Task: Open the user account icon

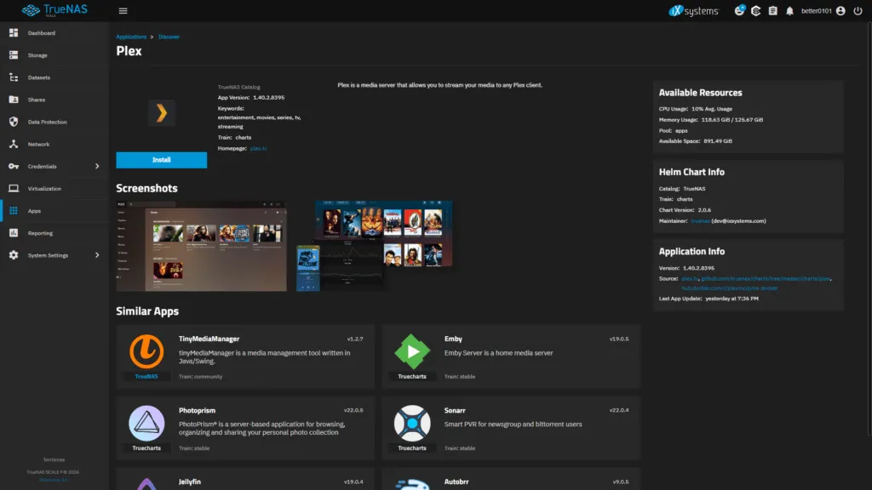Action: click(840, 11)
